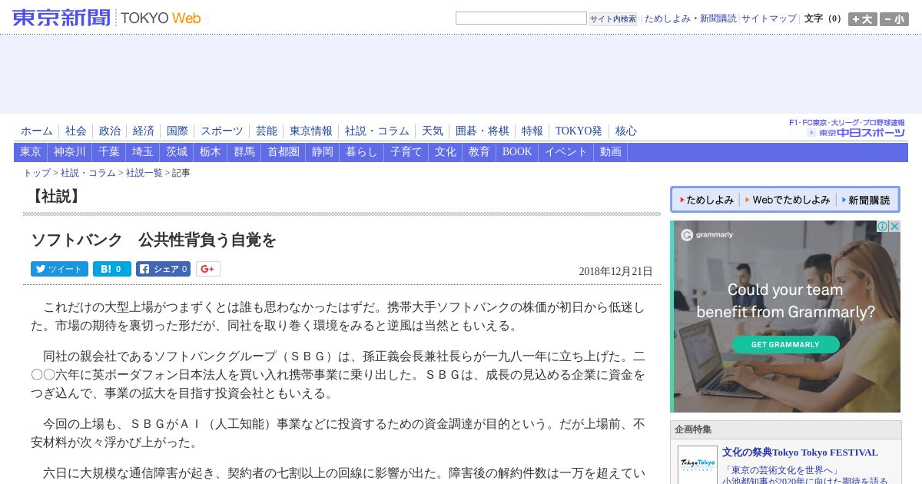Open 文化の祭典Tokyo Tokyo FESTIVAL link
Image resolution: width=922 pixels, height=484 pixels.
pos(800,453)
